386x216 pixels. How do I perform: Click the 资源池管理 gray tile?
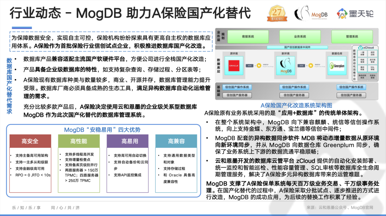tap(372, 77)
